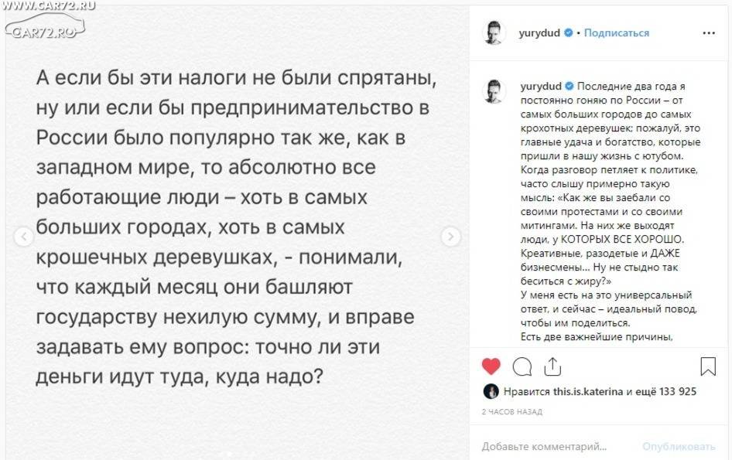
Task: Go to next slide with right arrow
Action: pos(450,237)
